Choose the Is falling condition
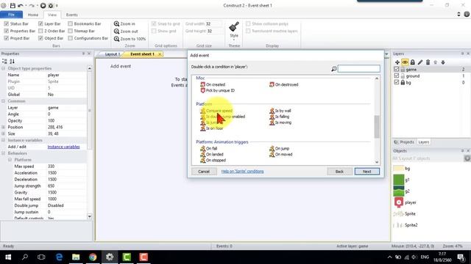Viewport: 471px width, 264px height. pyautogui.click(x=280, y=117)
